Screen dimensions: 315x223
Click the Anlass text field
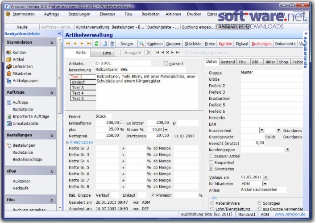[x=263, y=190]
